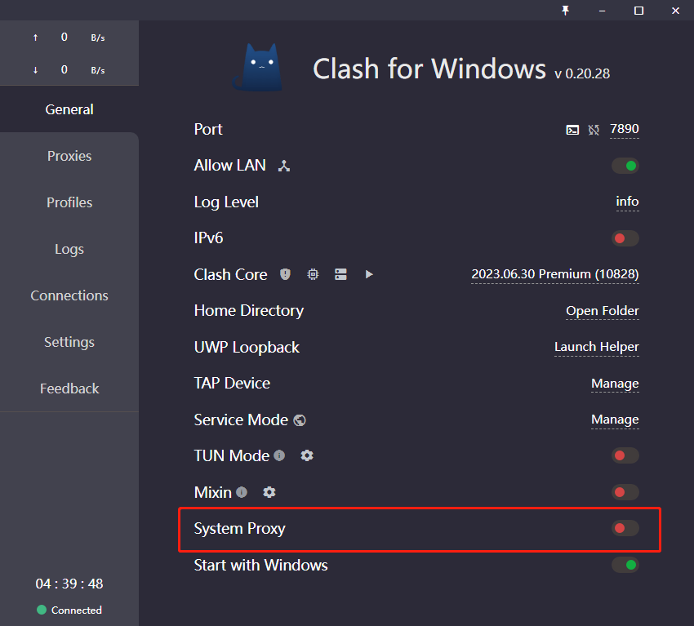Open the Profiles page
The height and width of the screenshot is (626, 694).
click(x=69, y=202)
